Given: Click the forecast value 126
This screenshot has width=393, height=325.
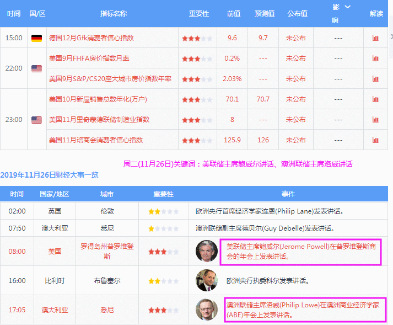Looking at the screenshot, I should point(263,140).
